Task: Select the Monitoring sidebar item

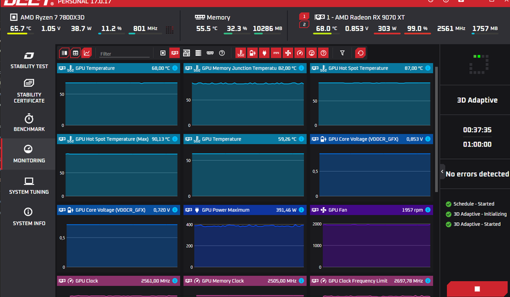Action: click(x=29, y=154)
